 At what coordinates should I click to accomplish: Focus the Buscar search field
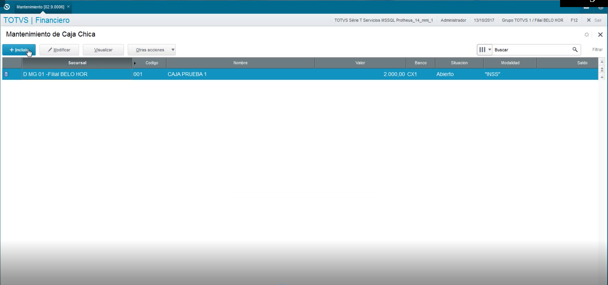tap(531, 50)
